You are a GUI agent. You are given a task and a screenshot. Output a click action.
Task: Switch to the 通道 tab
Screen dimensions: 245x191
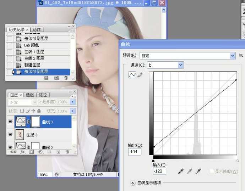pos(30,95)
